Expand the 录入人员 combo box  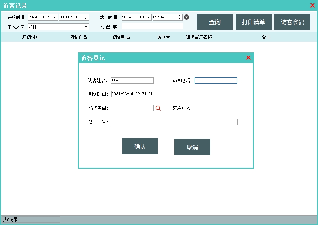(x=86, y=27)
